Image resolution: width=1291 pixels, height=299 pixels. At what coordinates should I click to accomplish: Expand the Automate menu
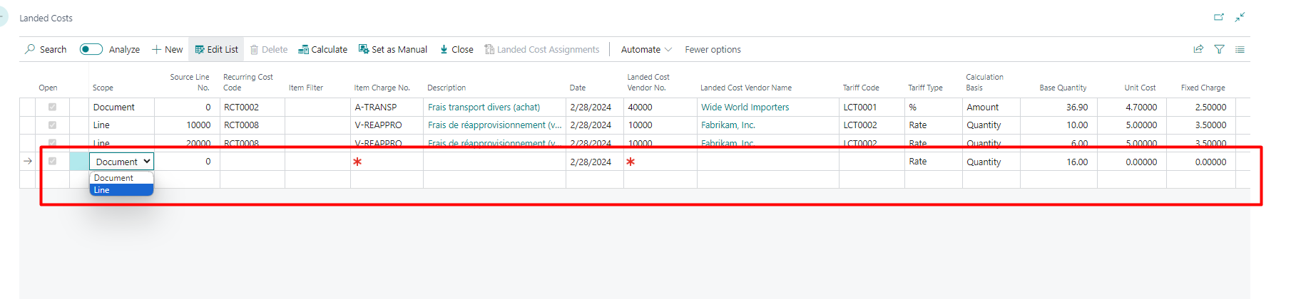click(x=646, y=49)
